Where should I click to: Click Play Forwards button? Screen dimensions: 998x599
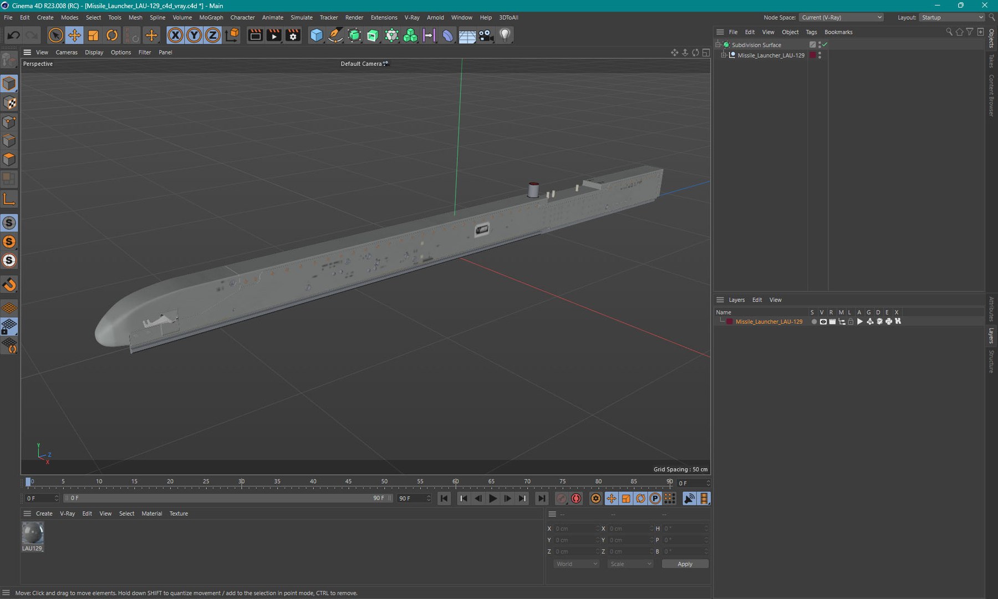[493, 499]
